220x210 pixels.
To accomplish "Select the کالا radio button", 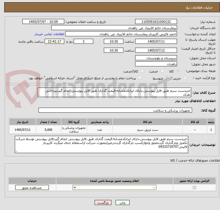I will [x=178, y=71].
